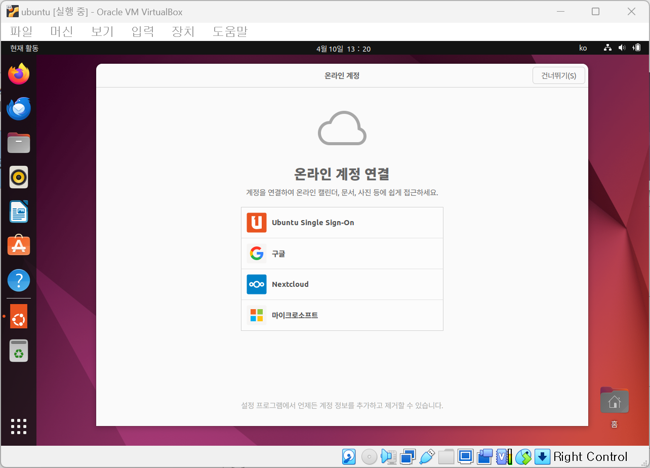Open the 입력 menu in VirtualBox
Image resolution: width=650 pixels, height=468 pixels.
coord(143,31)
